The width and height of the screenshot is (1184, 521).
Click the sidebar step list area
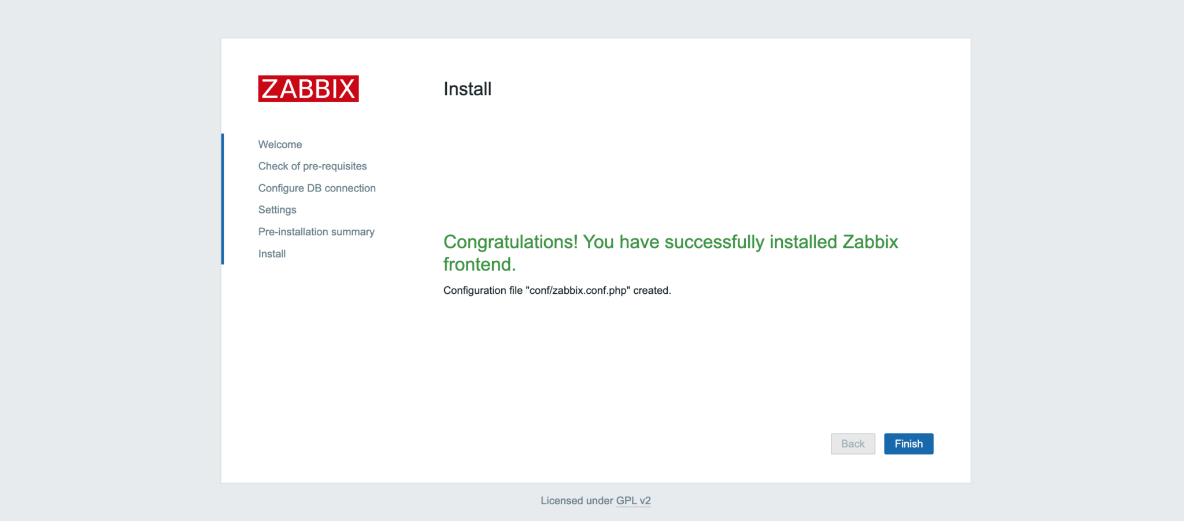[x=316, y=199]
